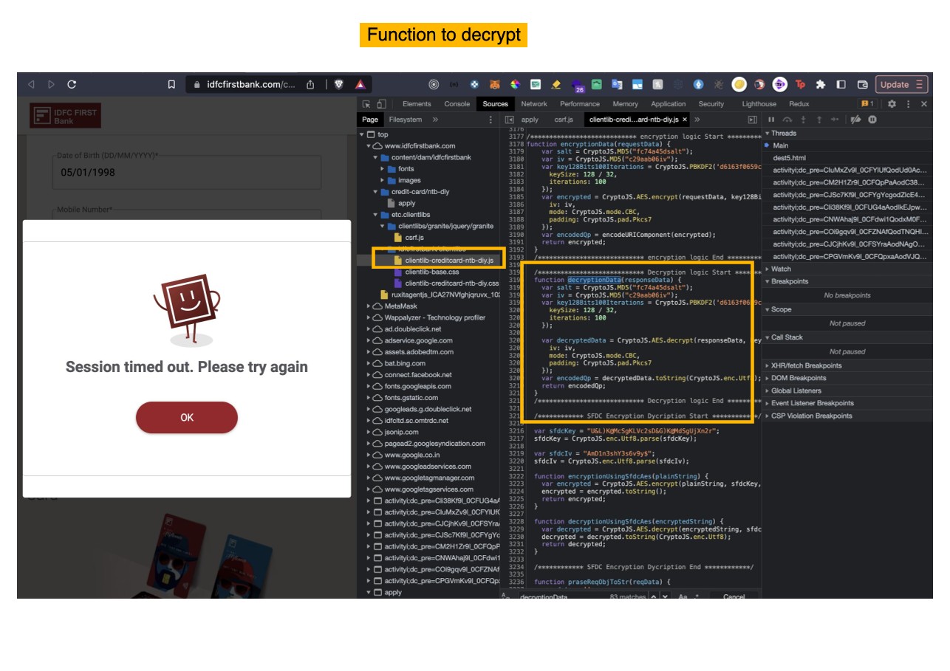Screen dimensions: 950x671
Task: Switch to the csrf.js editor tab
Action: click(x=564, y=120)
